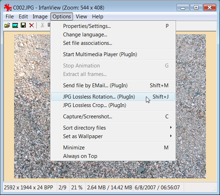Open the Edit menu
Viewport: 220px width, 195px height.
(23, 17)
